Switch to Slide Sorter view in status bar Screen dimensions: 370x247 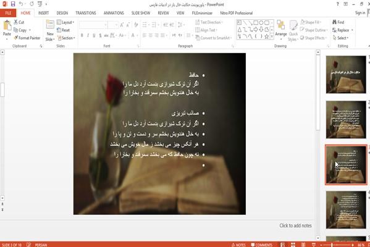coord(293,245)
